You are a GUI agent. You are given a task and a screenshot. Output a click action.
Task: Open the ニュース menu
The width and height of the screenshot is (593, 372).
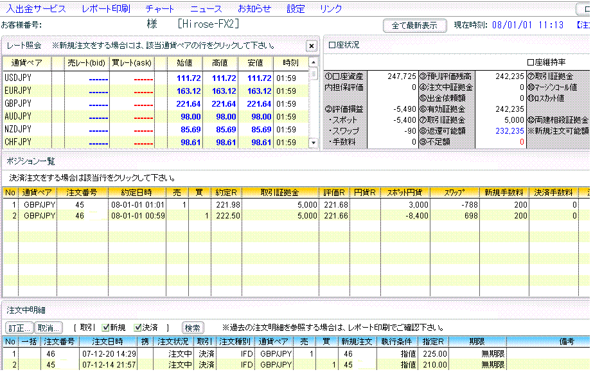coord(206,9)
